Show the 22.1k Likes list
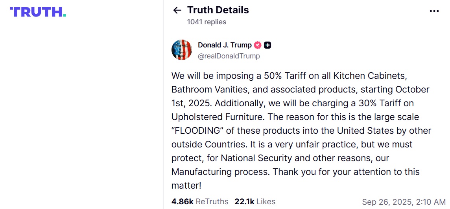The width and height of the screenshot is (450, 209). [x=255, y=202]
